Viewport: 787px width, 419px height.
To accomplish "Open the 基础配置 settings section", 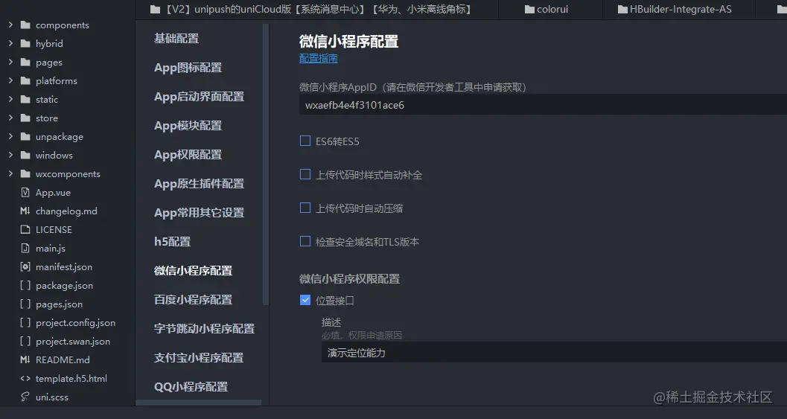I will pyautogui.click(x=176, y=38).
